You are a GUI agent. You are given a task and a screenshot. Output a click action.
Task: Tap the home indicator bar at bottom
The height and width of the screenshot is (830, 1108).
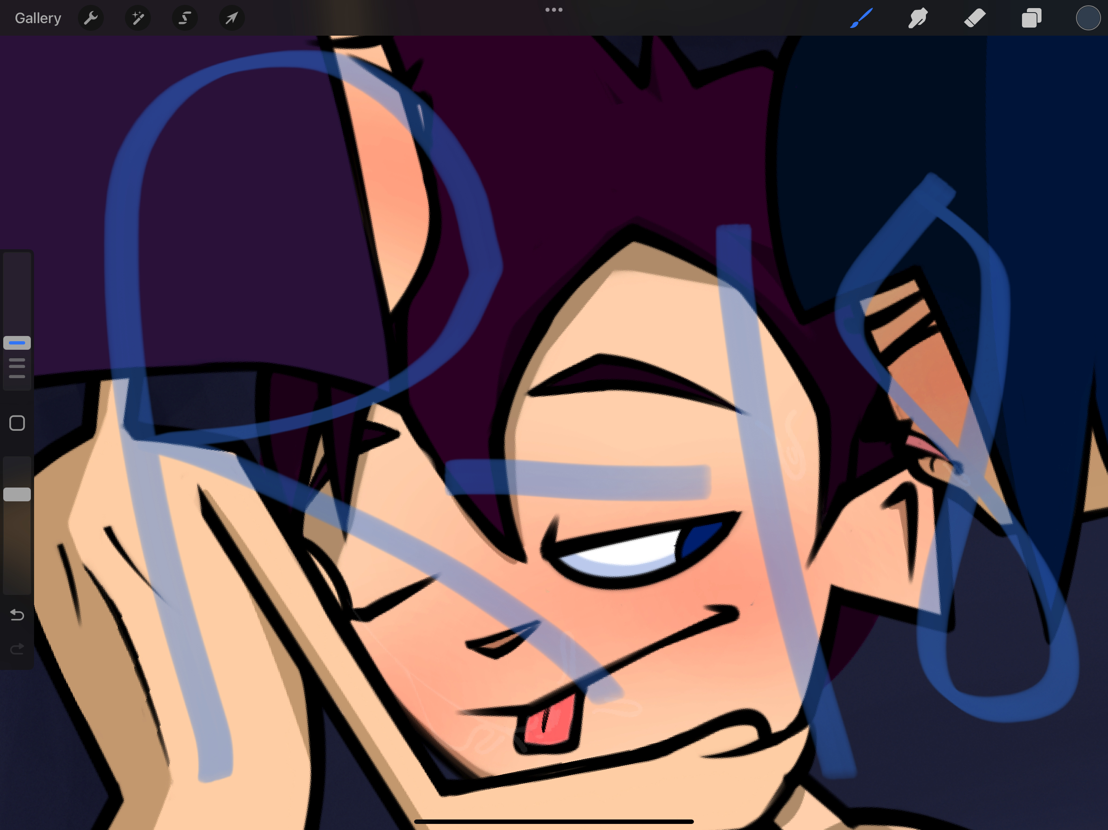point(554,821)
